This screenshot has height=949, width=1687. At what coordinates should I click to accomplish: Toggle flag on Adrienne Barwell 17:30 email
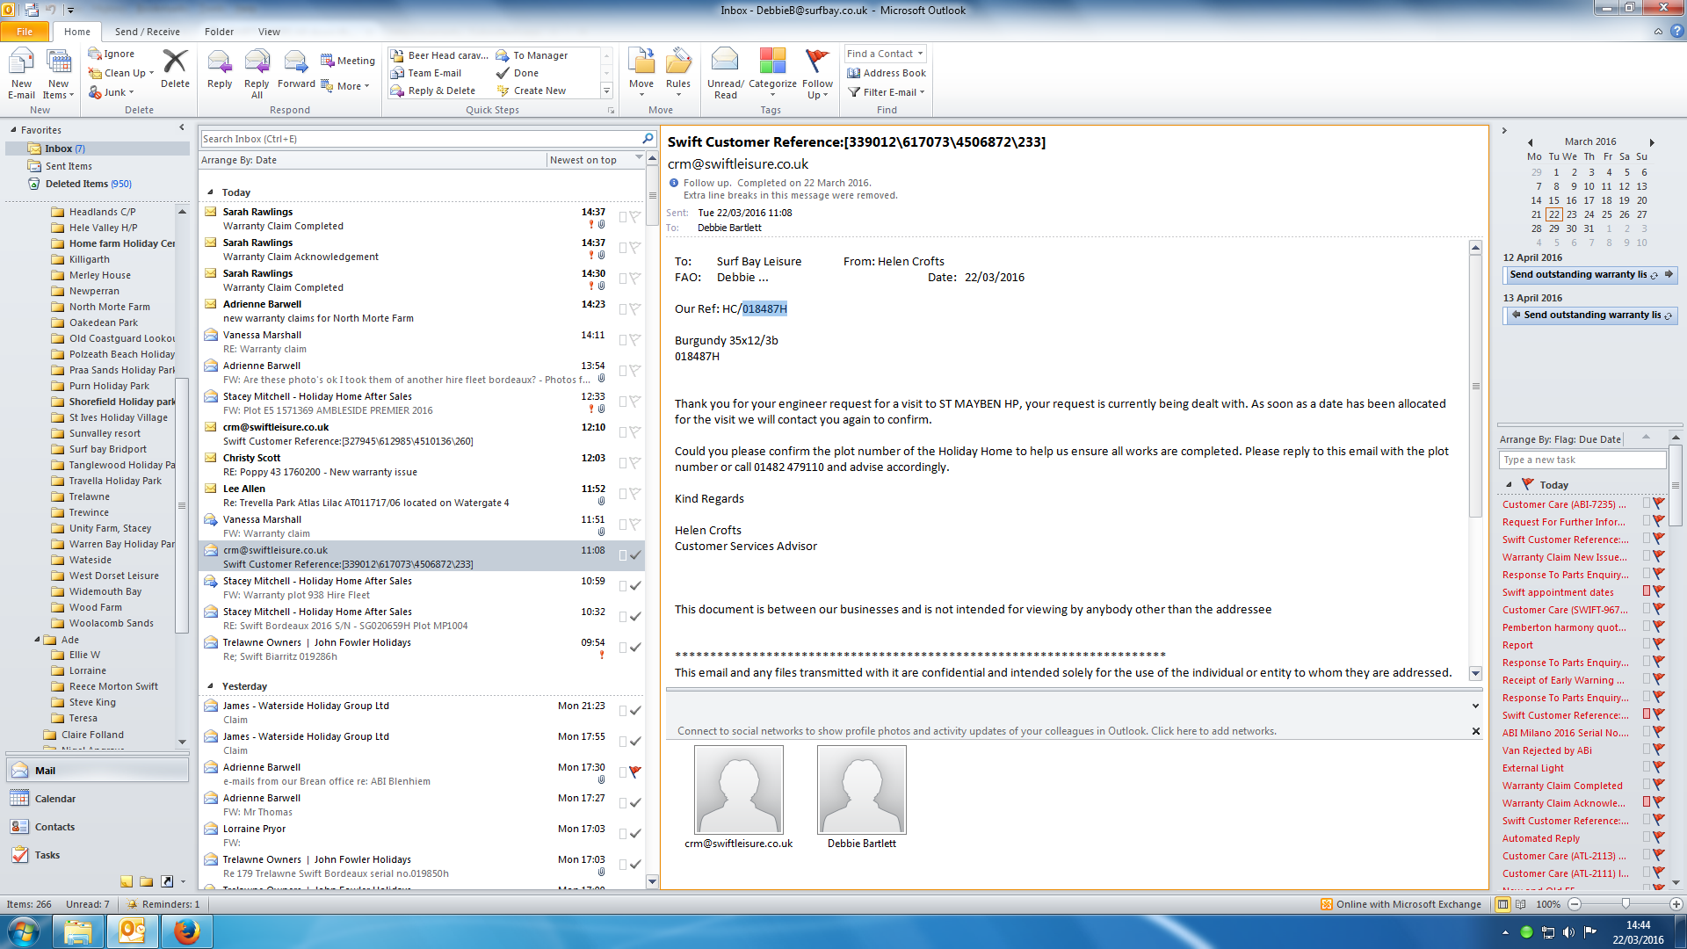pyautogui.click(x=635, y=772)
